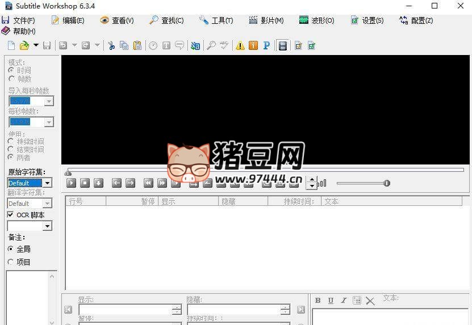
Task: Open the 波形(O) menu
Action: tap(317, 20)
